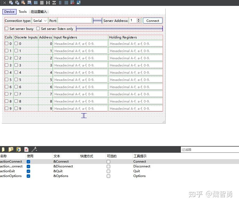The width and height of the screenshot is (239, 204).
Task: Create a new action in Action Editor
Action: pos(3,149)
